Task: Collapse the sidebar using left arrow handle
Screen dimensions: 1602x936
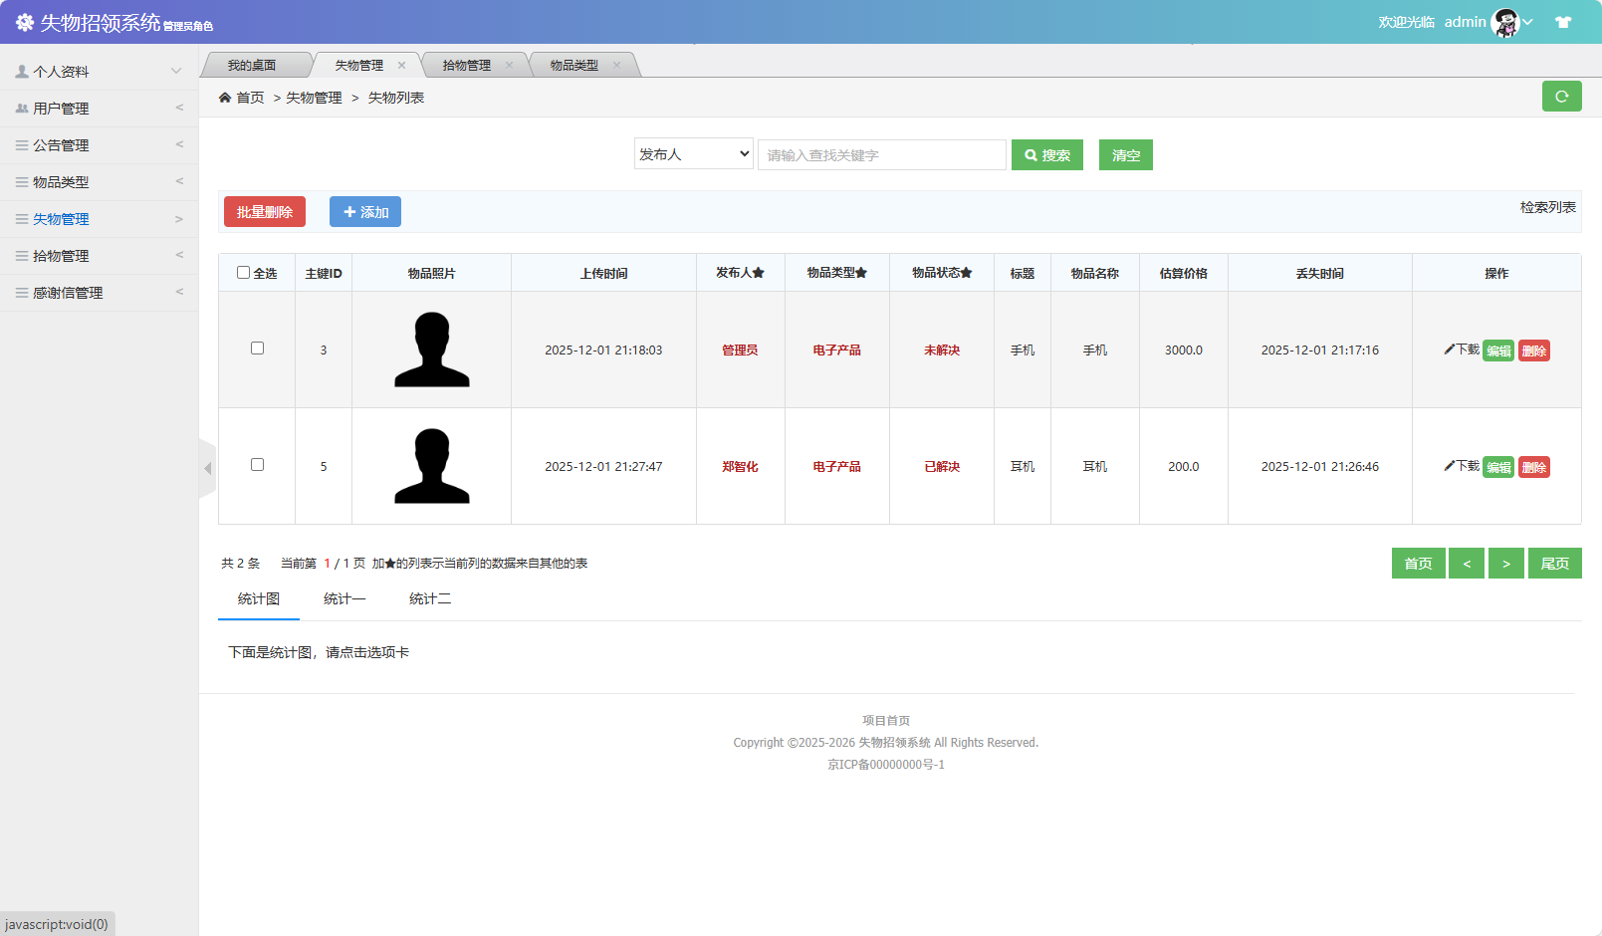Action: (x=207, y=468)
